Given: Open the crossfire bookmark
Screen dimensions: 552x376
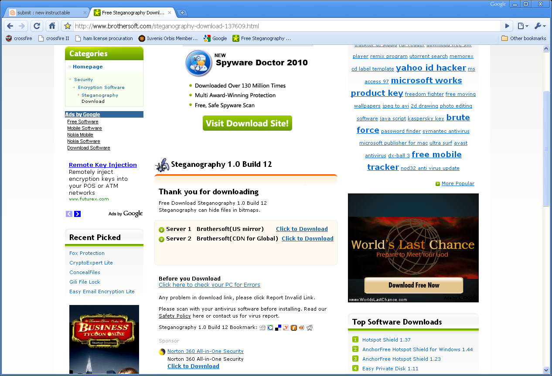Looking at the screenshot, I should (19, 38).
